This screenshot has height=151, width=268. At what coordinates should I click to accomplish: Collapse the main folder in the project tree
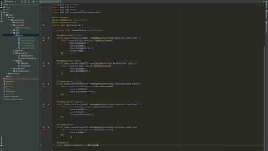point(4,15)
